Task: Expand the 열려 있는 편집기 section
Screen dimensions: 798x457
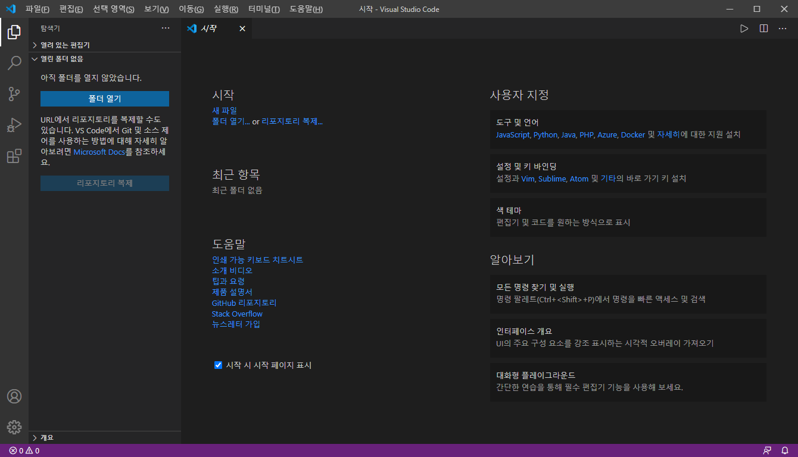Action: [x=105, y=45]
